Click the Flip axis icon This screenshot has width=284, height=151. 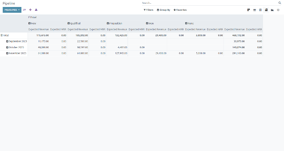(x=24, y=10)
